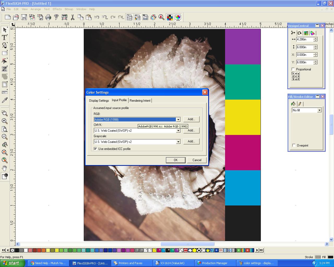
Task: Click Add button next to CMYK profile
Action: (191, 130)
